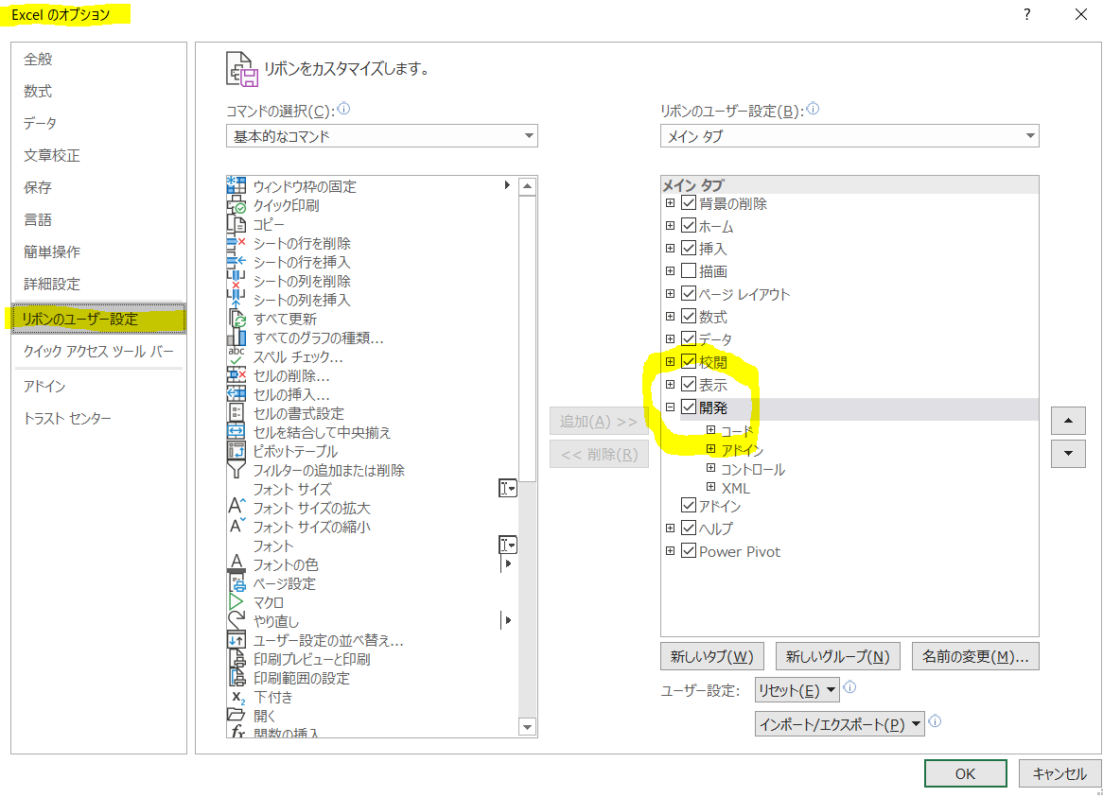
Task: Click the セルの挿入 icon
Action: (x=236, y=394)
